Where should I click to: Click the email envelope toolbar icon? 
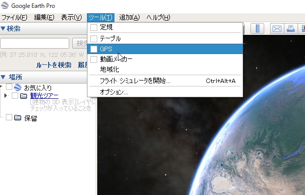pyautogui.click(x=277, y=28)
